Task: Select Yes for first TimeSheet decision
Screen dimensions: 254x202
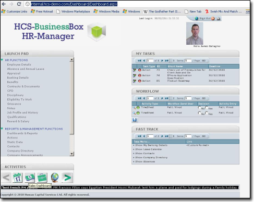Action: [x=207, y=107]
